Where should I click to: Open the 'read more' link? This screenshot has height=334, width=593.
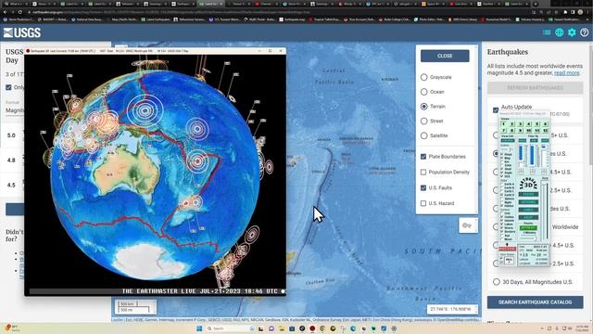[x=566, y=72]
